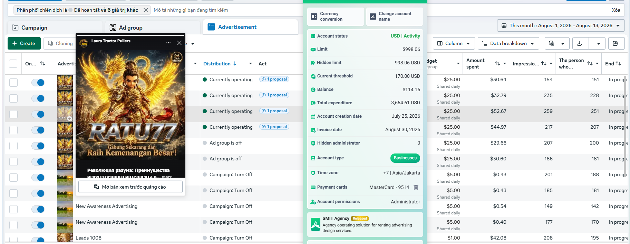630x244 pixels.
Task: Click Xóa to clear filters
Action: pyautogui.click(x=616, y=10)
